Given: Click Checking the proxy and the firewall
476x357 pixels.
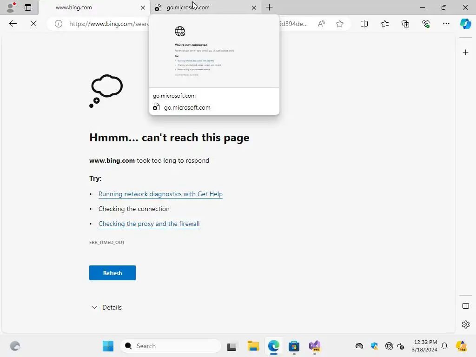Looking at the screenshot, I should [149, 224].
